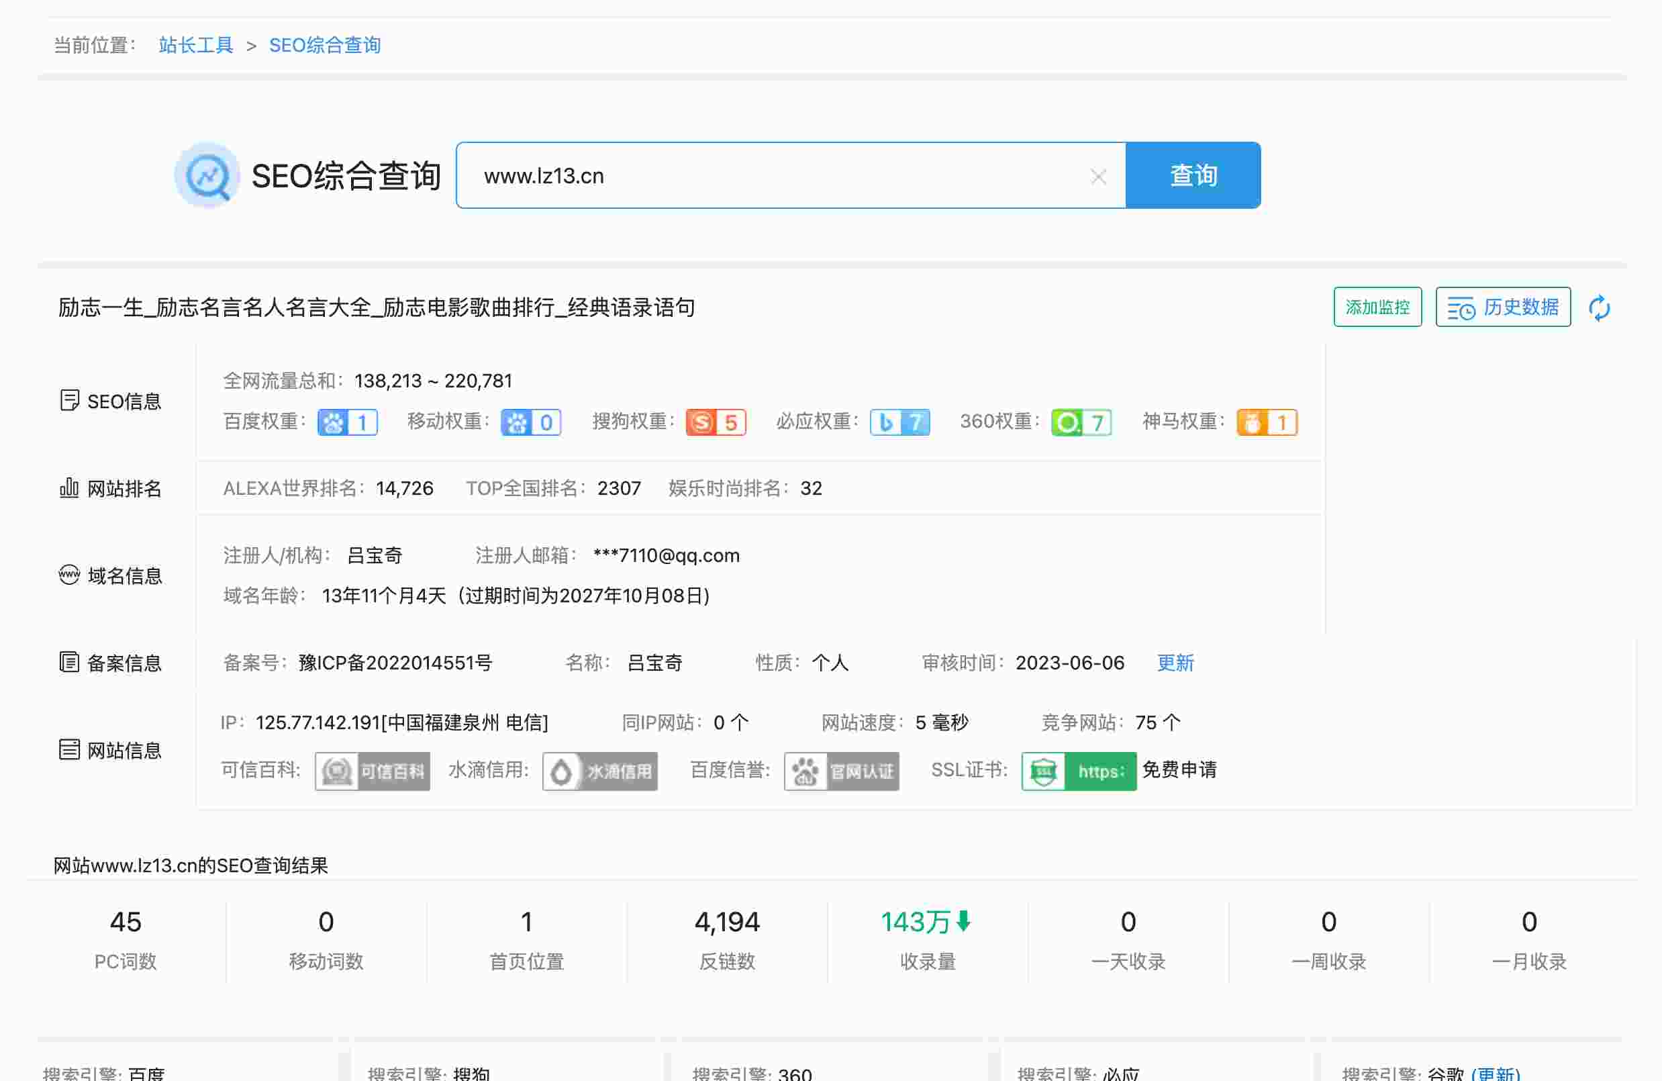Click the refresh circular arrows icon
This screenshot has height=1081, width=1662.
1599,308
